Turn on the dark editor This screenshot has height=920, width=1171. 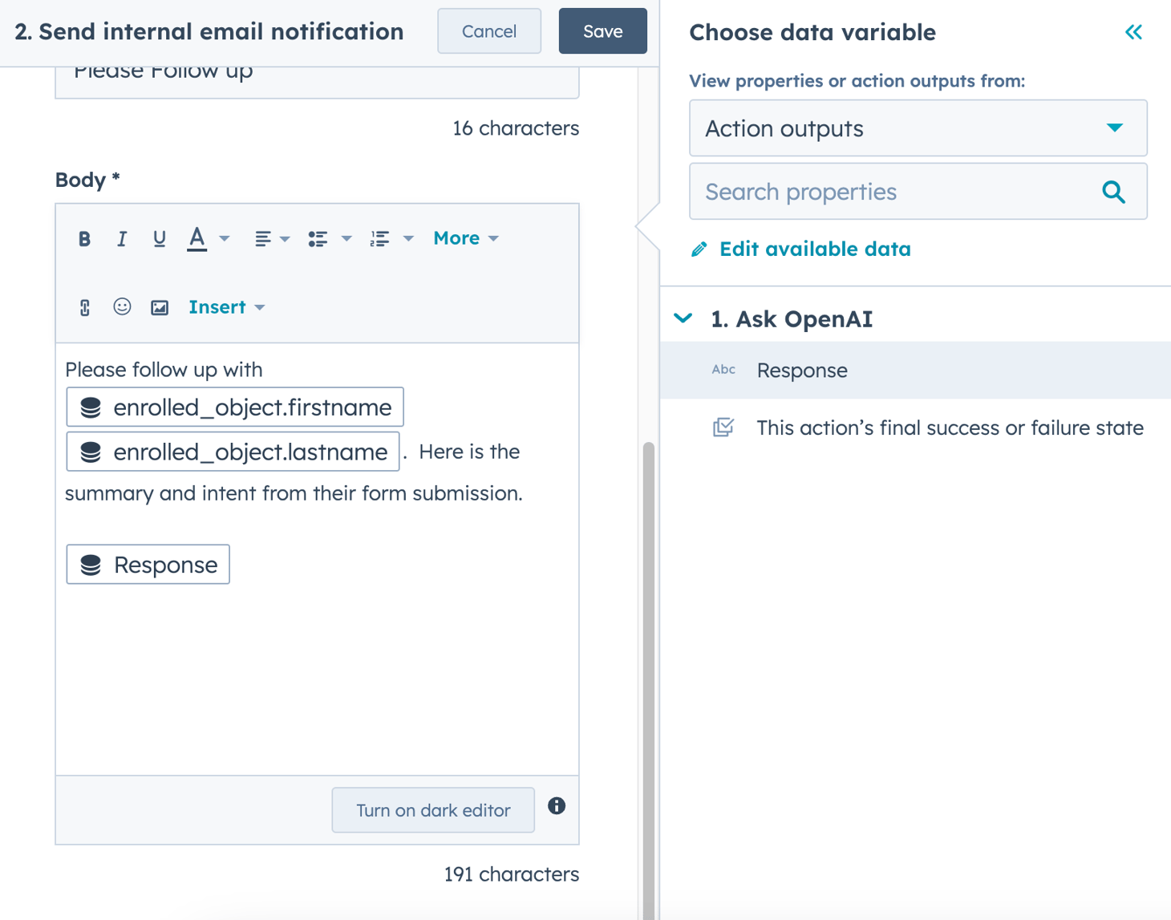[432, 810]
